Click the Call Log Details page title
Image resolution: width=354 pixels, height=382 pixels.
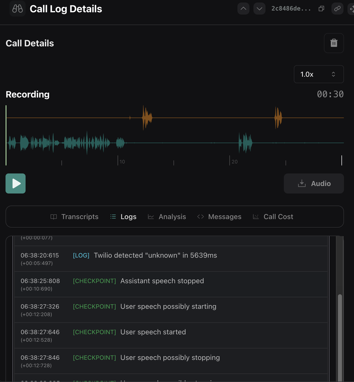[66, 9]
